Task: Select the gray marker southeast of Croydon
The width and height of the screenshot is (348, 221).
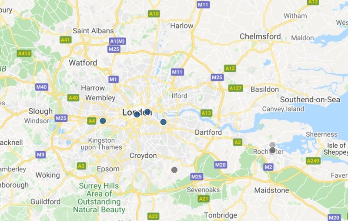Action: (x=174, y=170)
